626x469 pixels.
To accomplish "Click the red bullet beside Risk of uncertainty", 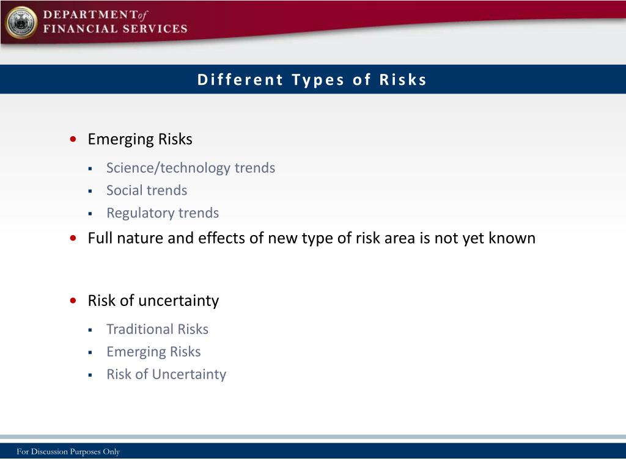I will pos(73,300).
